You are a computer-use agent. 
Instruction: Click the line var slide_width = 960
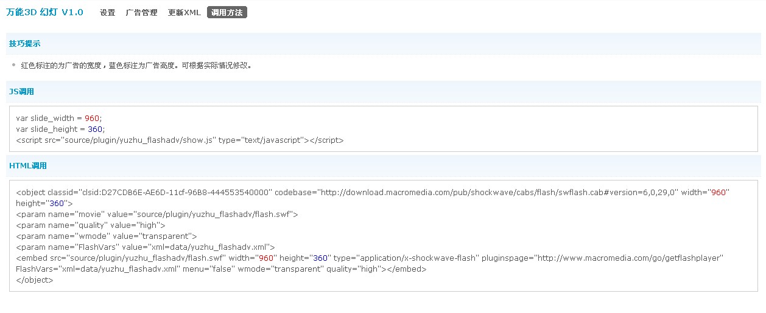[x=59, y=118]
